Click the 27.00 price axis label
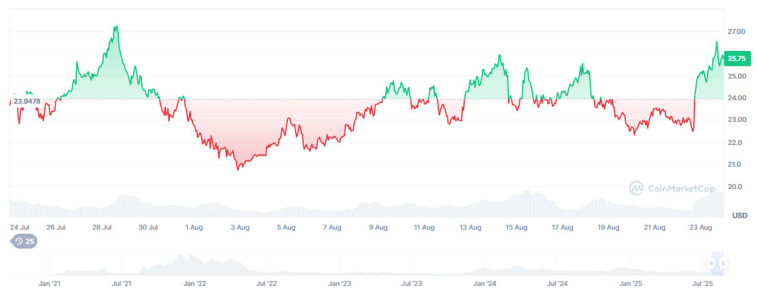 pyautogui.click(x=736, y=32)
